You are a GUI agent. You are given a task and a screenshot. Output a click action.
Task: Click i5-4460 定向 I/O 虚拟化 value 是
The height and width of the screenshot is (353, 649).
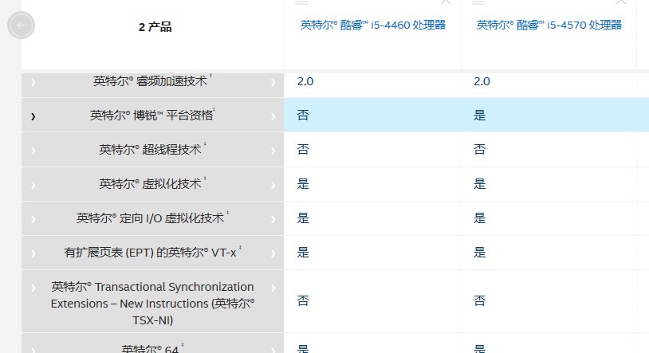(303, 218)
